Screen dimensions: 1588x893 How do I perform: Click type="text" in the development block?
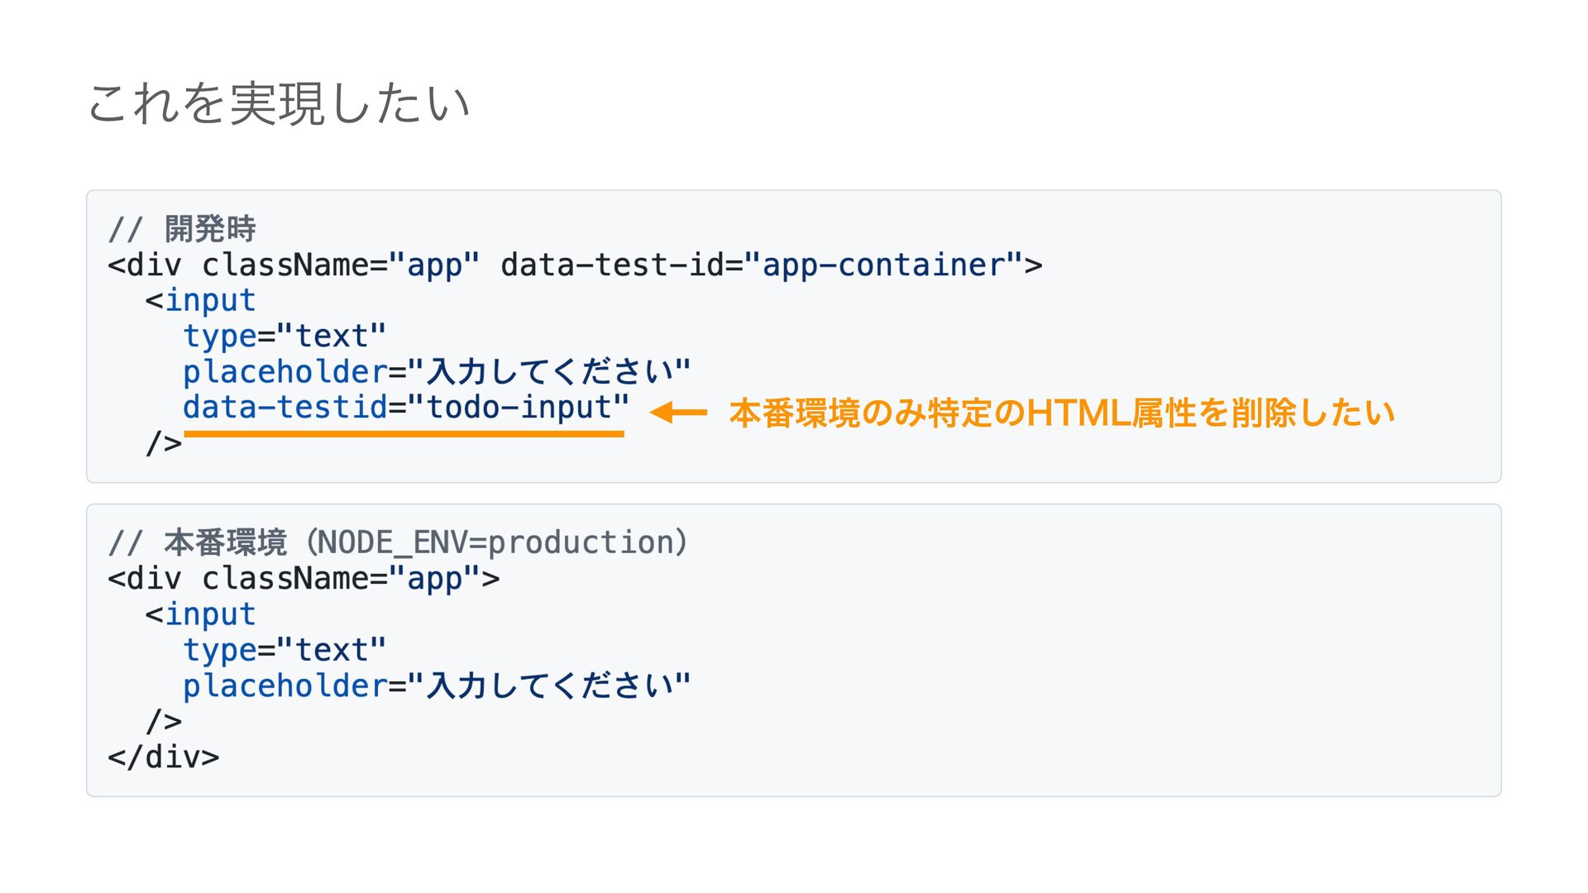point(285,337)
